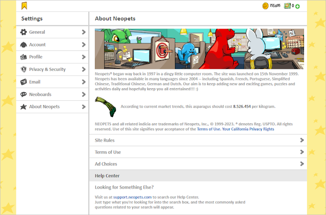Expand Account with its chevron arrow
Image resolution: width=326 pixels, height=215 pixels.
click(84, 45)
